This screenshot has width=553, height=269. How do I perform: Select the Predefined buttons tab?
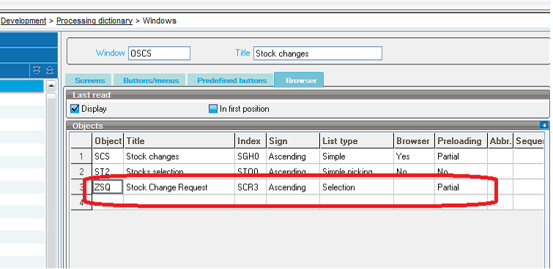click(231, 80)
